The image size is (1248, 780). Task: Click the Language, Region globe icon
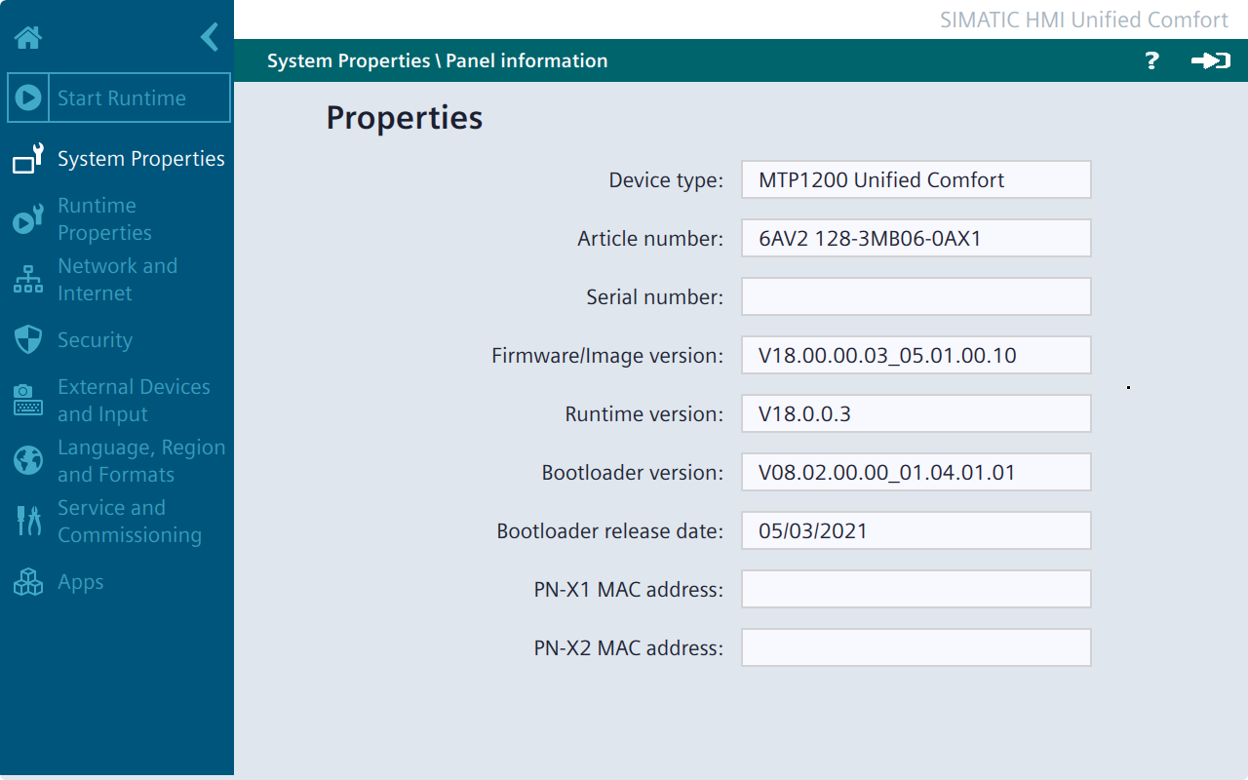click(28, 460)
